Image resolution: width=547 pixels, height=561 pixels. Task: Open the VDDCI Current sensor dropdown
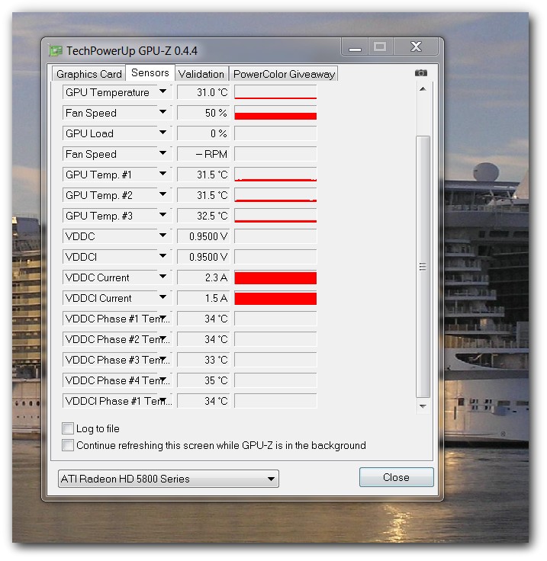pos(163,298)
